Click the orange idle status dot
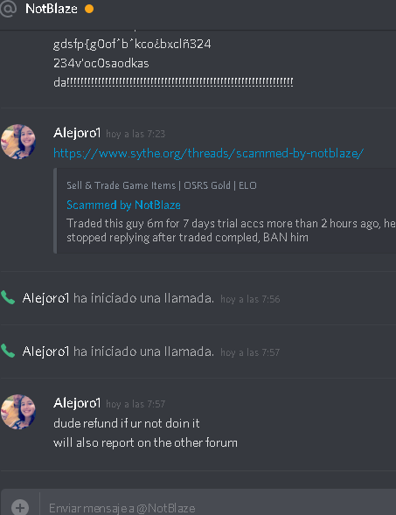 tap(89, 9)
